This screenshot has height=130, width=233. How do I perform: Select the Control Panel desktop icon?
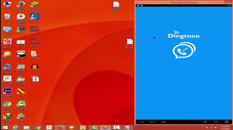pos(7,31)
